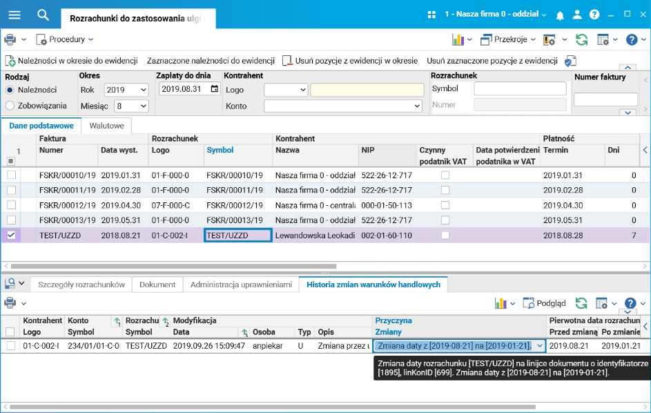Click the Symbol column header
Viewport: 651px width, 413px height.
220,150
